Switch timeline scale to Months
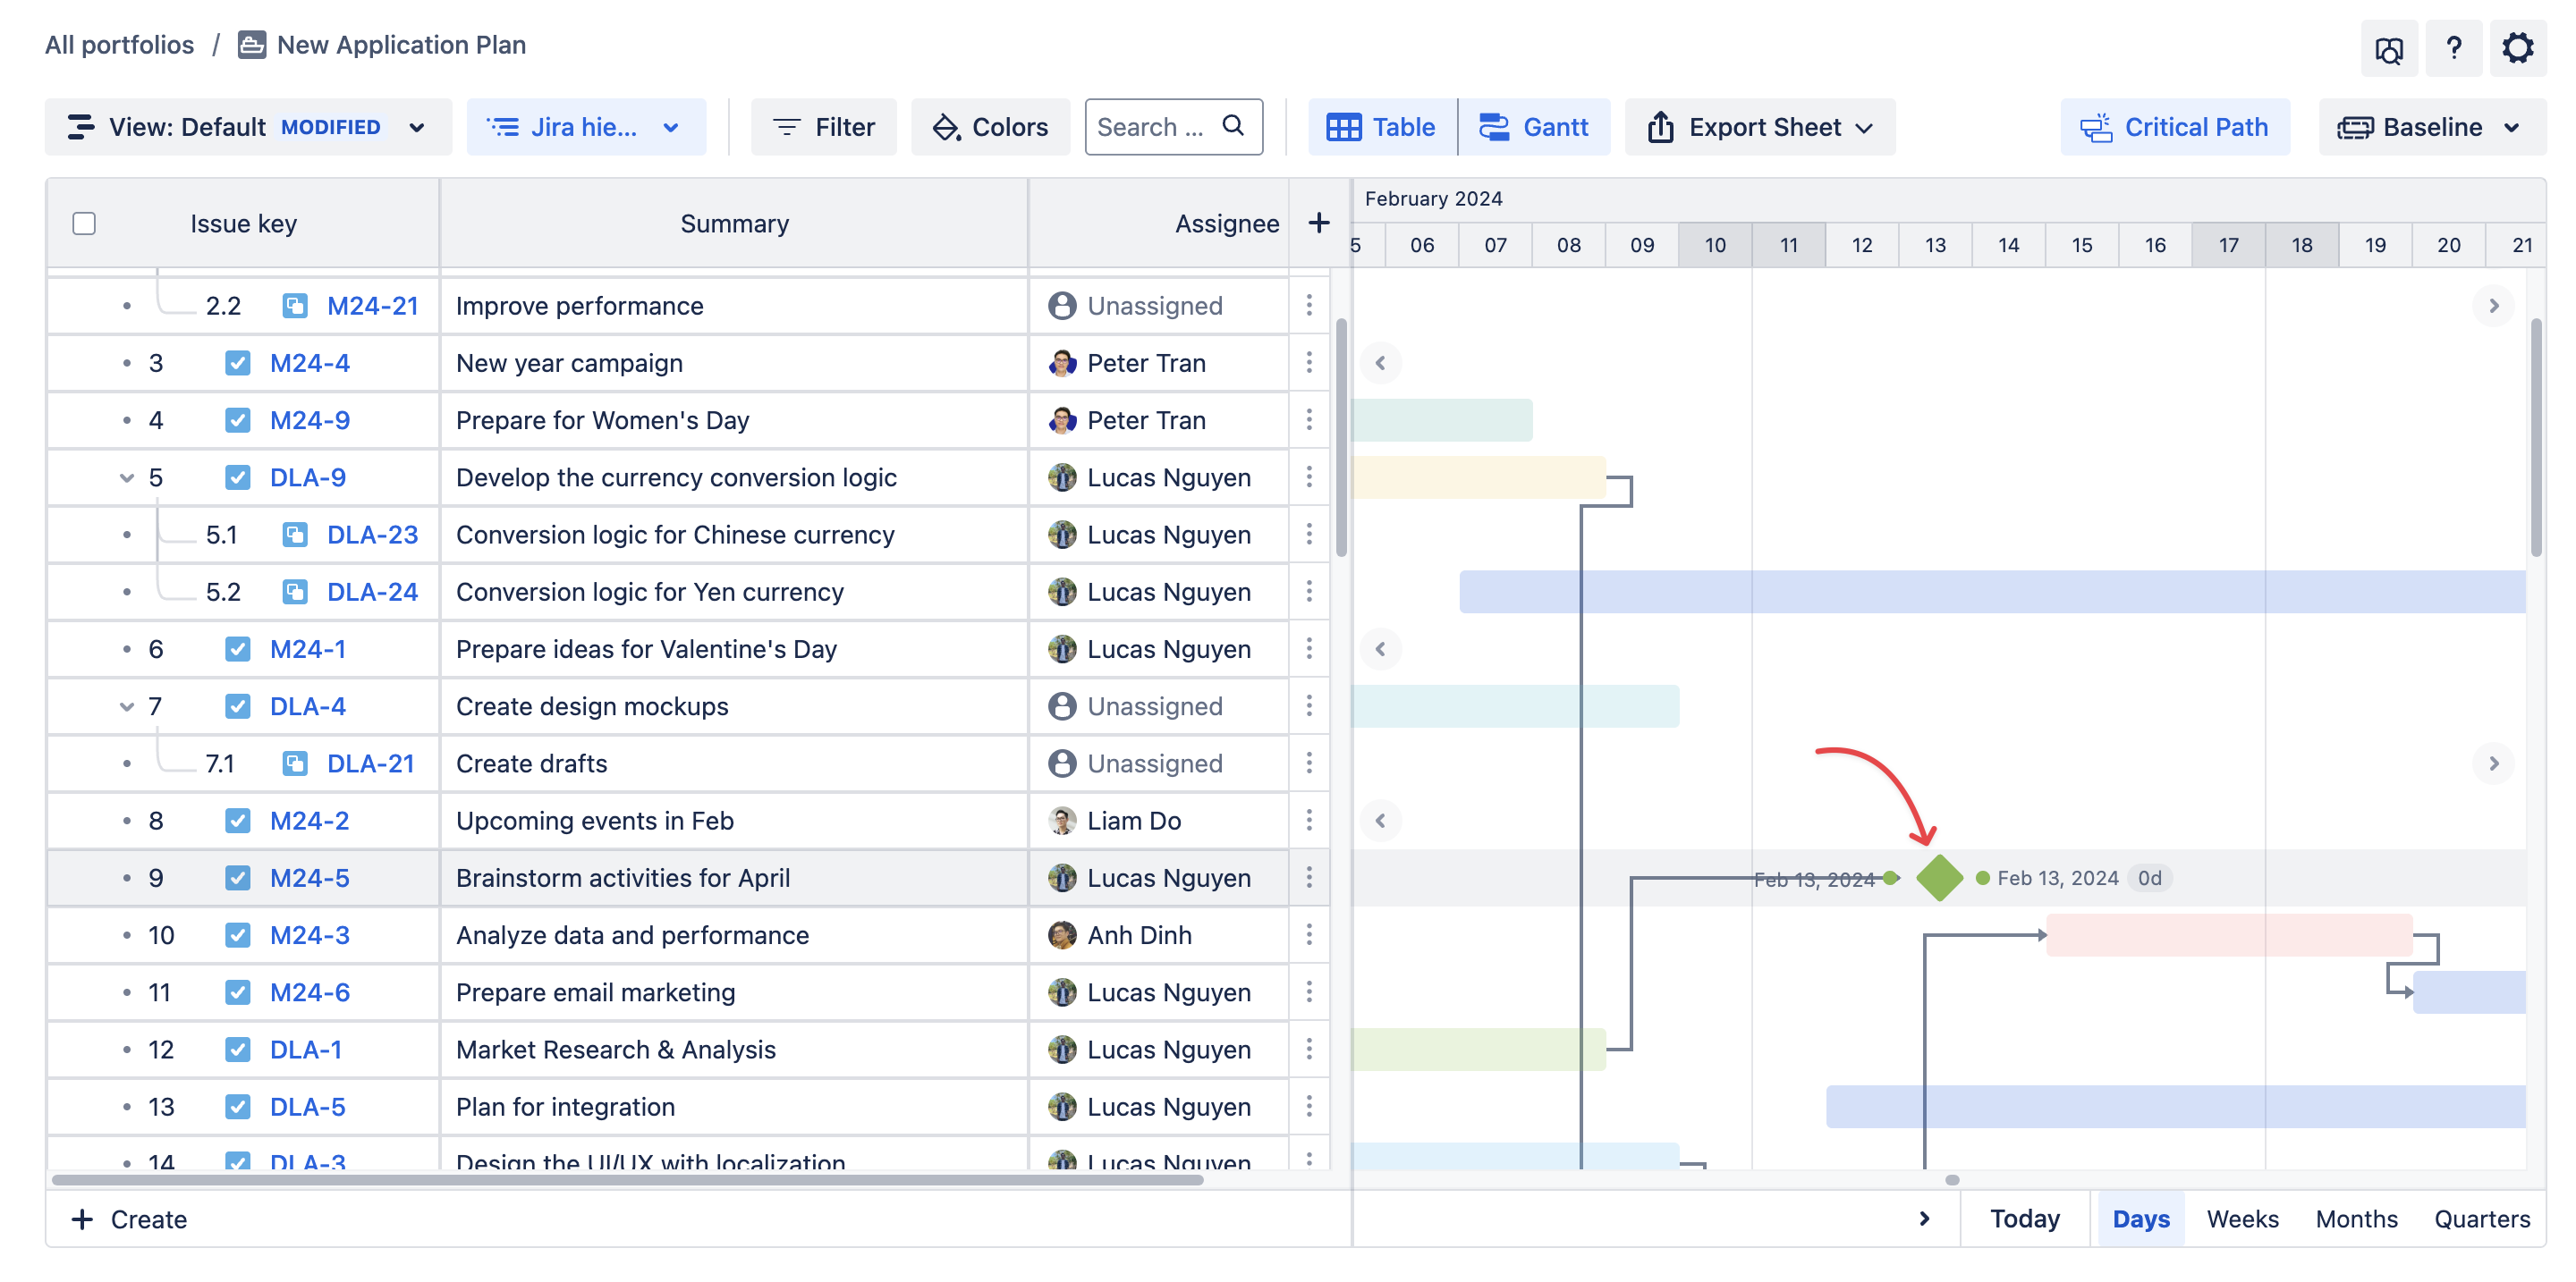2576x1282 pixels. click(2355, 1218)
